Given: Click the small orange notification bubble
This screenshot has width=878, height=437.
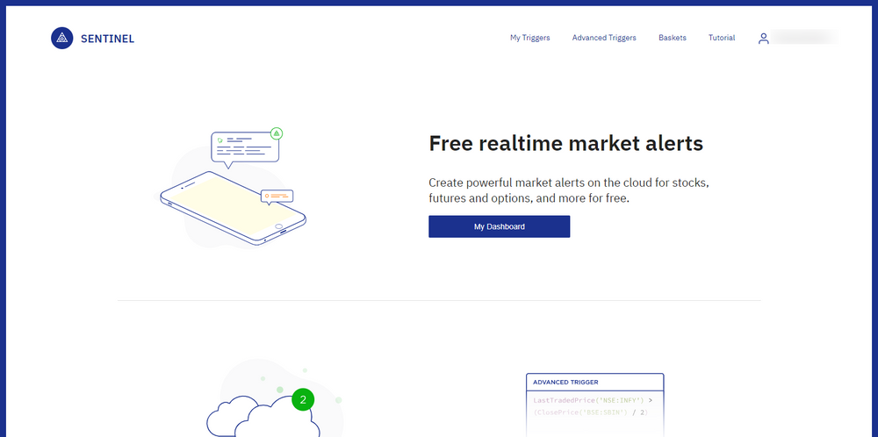Looking at the screenshot, I should click(277, 197).
